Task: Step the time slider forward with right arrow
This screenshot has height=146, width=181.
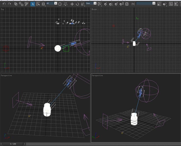Action: [x=24, y=144]
